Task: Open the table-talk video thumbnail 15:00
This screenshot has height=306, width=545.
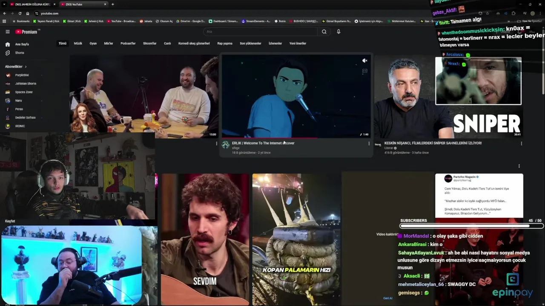Action: pos(144,96)
